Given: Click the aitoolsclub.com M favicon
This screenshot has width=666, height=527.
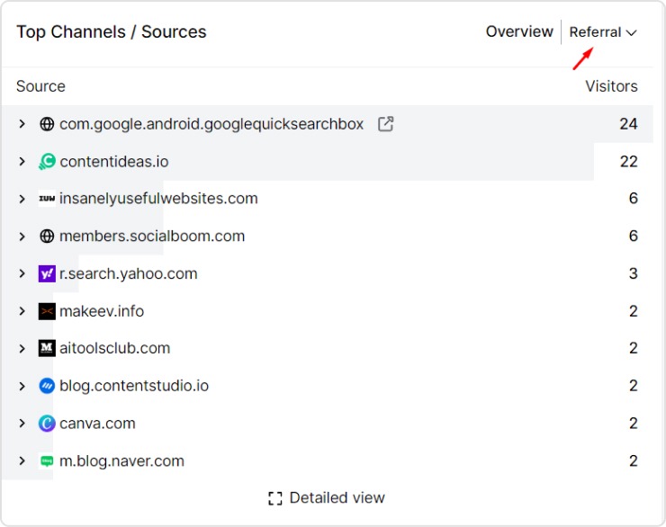Looking at the screenshot, I should 47,349.
